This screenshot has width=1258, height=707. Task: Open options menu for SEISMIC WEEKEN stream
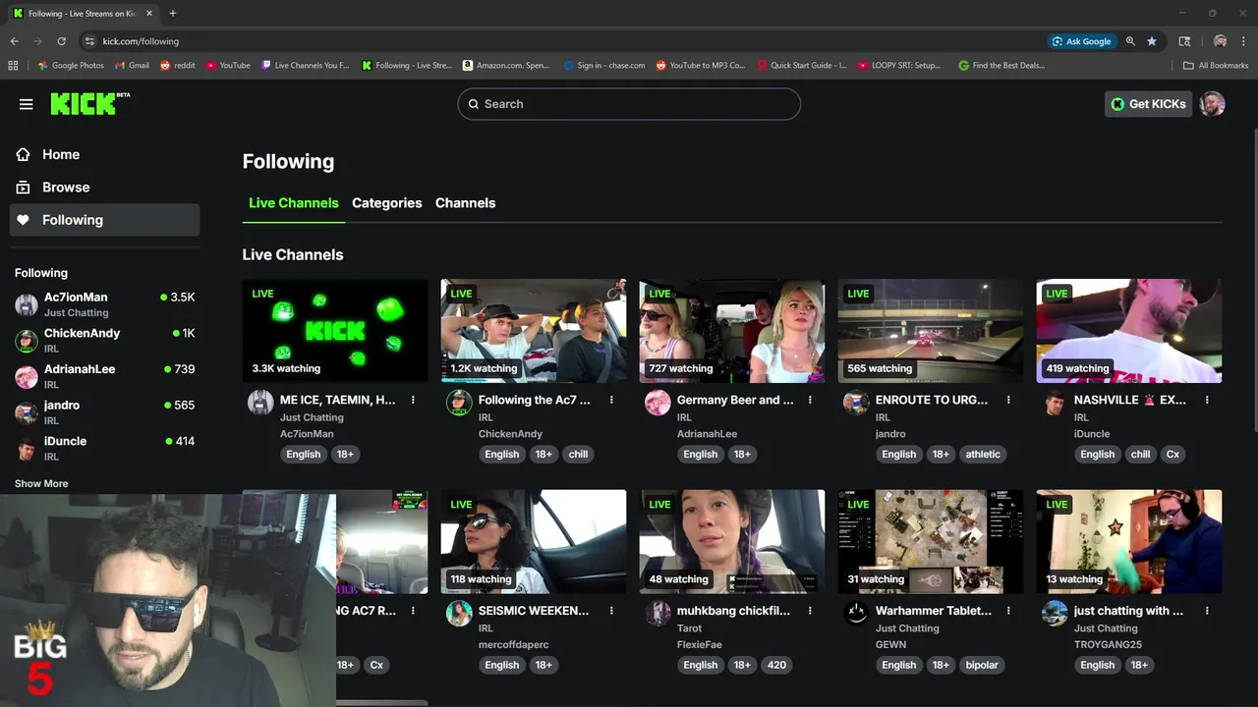(611, 611)
